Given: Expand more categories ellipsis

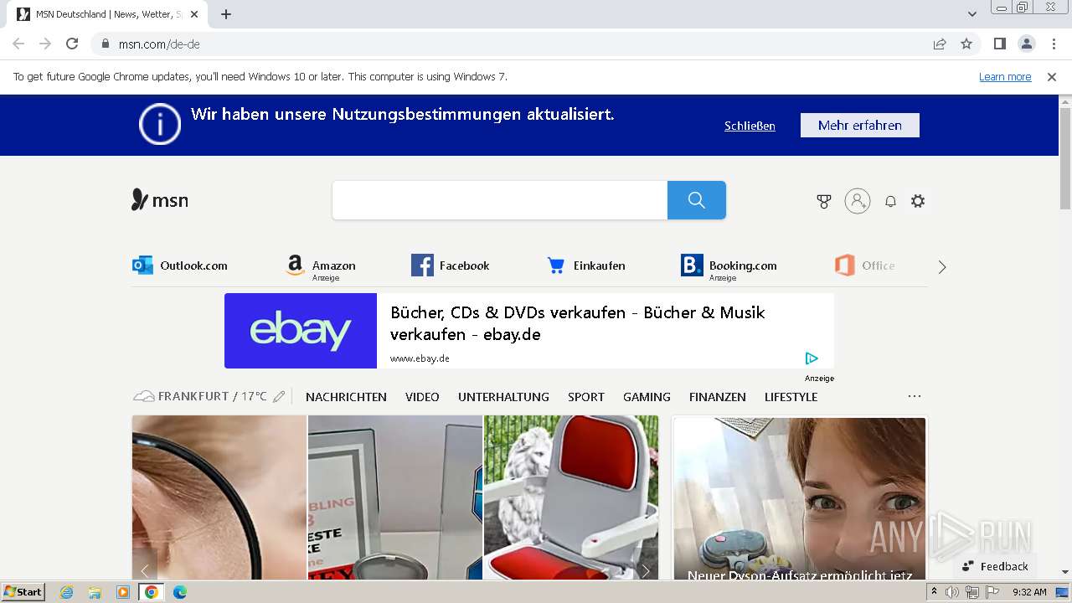Looking at the screenshot, I should (x=915, y=396).
